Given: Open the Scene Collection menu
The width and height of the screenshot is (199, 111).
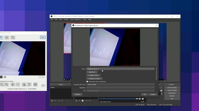Looking at the screenshot, I should [75, 19].
